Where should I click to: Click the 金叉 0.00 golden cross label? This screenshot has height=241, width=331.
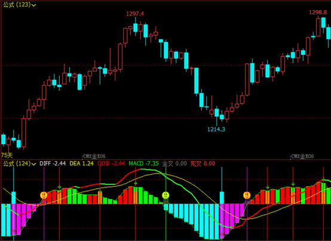174,163
